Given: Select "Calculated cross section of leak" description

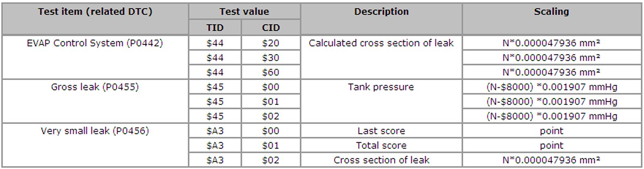Looking at the screenshot, I should point(381,43).
